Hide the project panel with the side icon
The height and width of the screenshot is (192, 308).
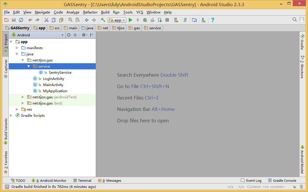pyautogui.click(x=92, y=35)
